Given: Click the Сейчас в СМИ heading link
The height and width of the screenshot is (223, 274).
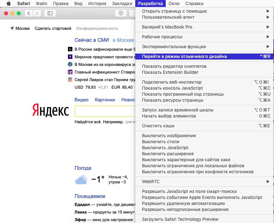Looking at the screenshot, I should (92, 40).
